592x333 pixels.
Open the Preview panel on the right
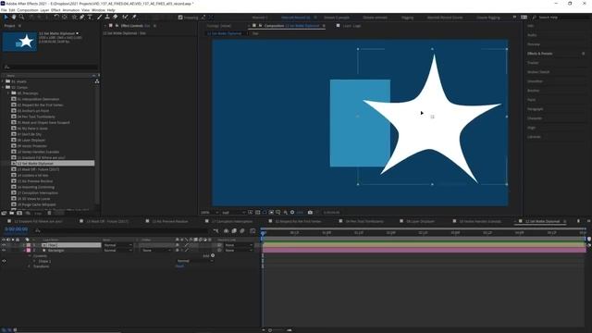pos(534,44)
